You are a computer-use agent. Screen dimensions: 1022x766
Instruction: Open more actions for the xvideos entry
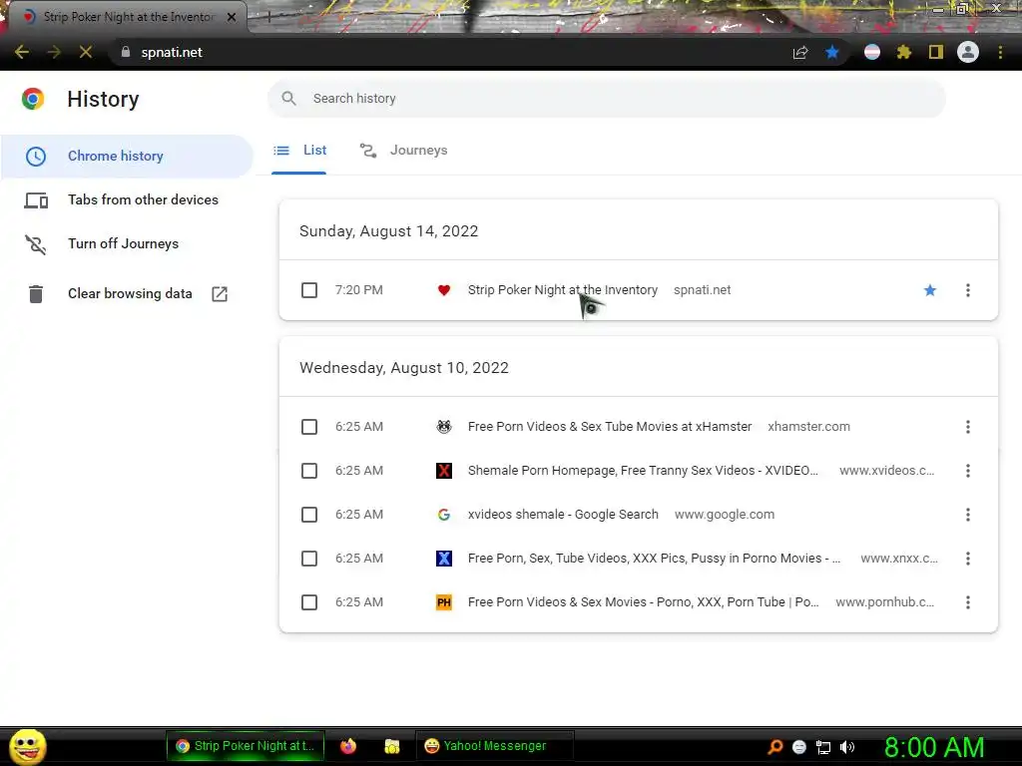click(968, 471)
